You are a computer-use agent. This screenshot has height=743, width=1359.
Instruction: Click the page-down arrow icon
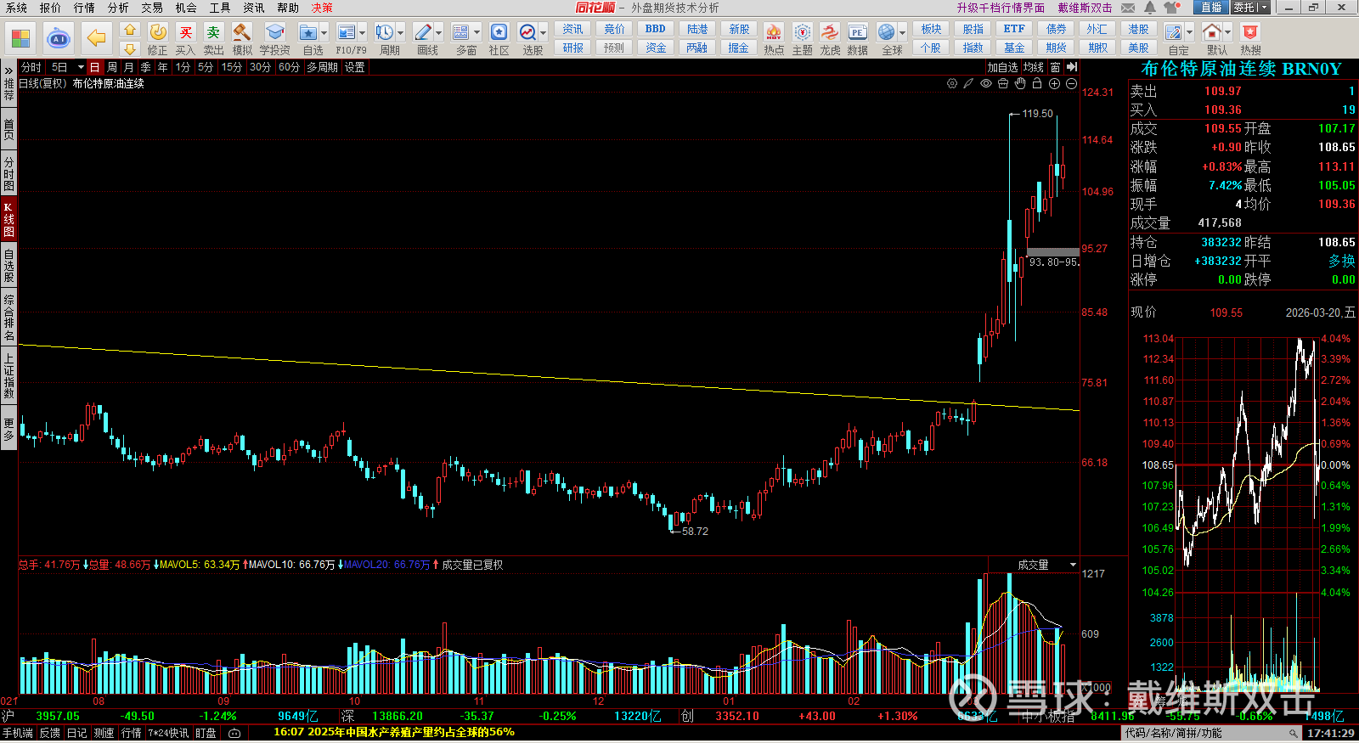click(129, 48)
